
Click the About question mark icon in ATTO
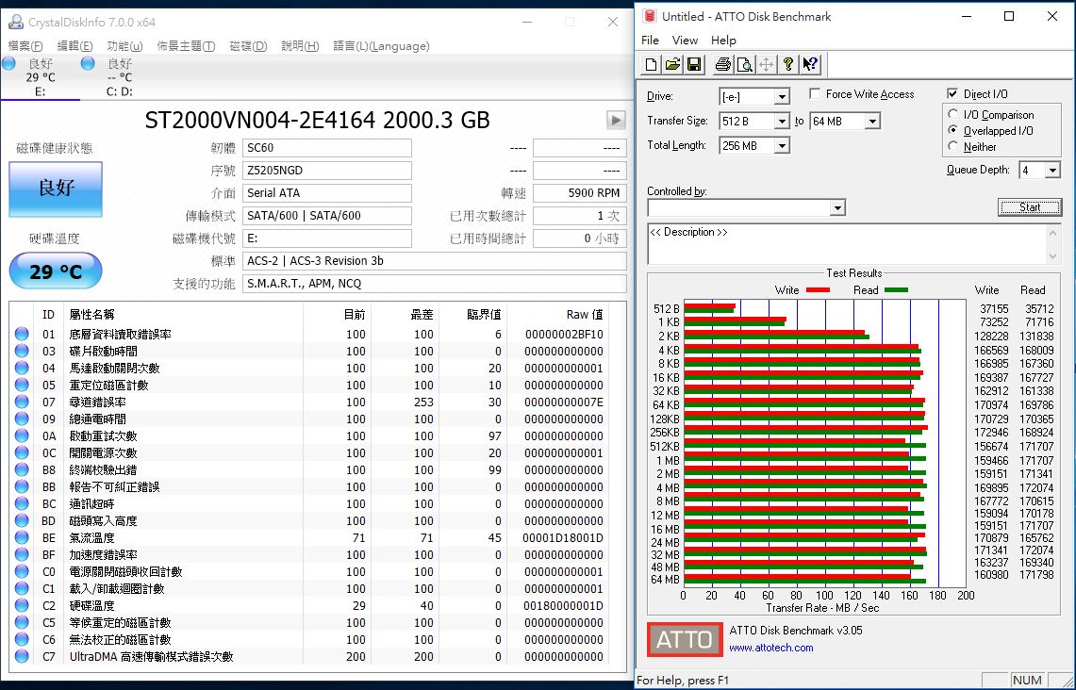pos(788,64)
